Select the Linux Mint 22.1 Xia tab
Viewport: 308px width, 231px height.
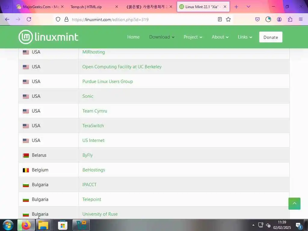pyautogui.click(x=203, y=7)
